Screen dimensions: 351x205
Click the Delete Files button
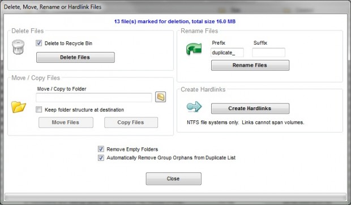[x=75, y=58]
